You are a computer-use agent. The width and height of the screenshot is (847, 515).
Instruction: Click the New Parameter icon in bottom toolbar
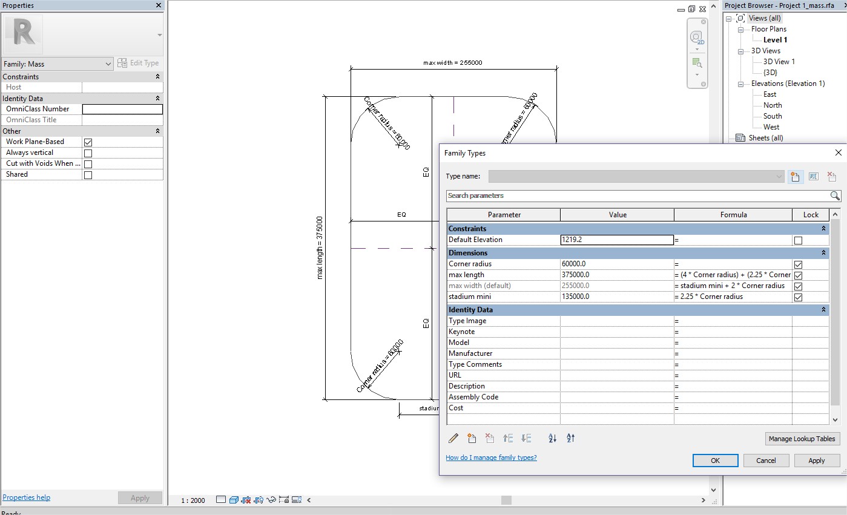(472, 438)
